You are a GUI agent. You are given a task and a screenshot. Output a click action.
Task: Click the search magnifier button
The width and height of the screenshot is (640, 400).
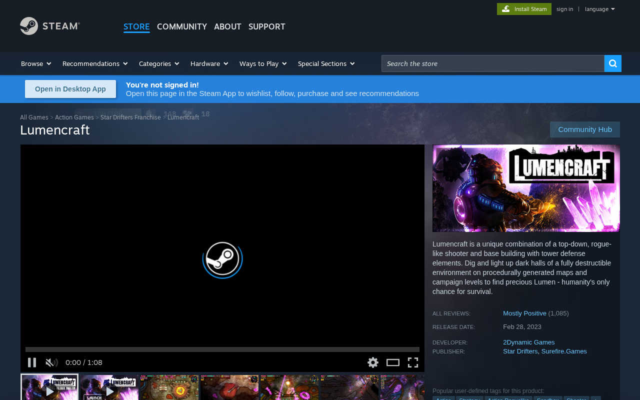pos(613,63)
